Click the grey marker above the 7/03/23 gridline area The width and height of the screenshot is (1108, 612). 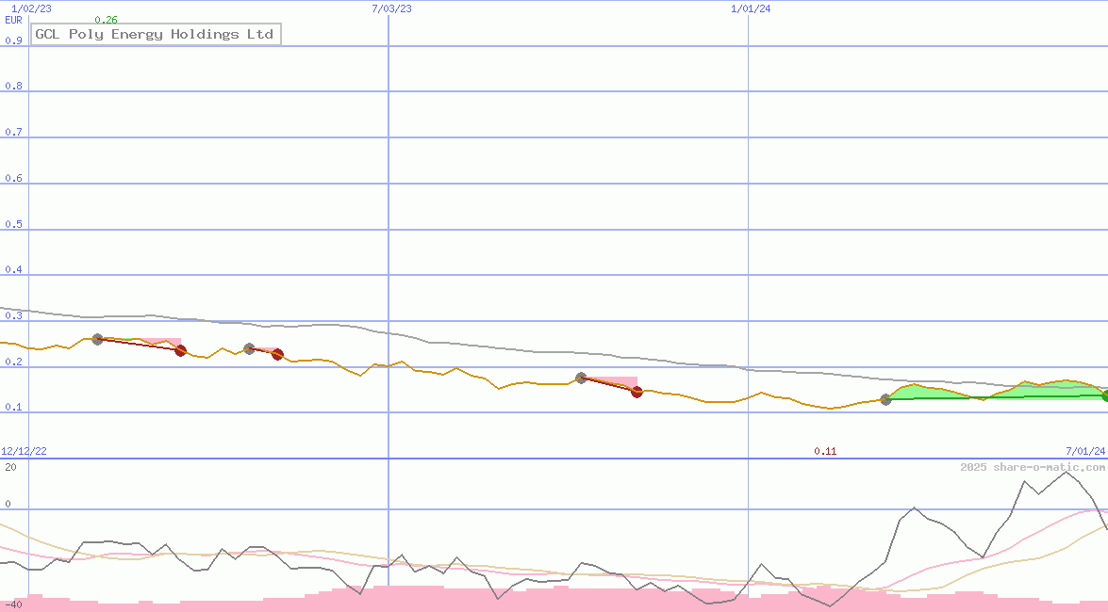click(581, 377)
